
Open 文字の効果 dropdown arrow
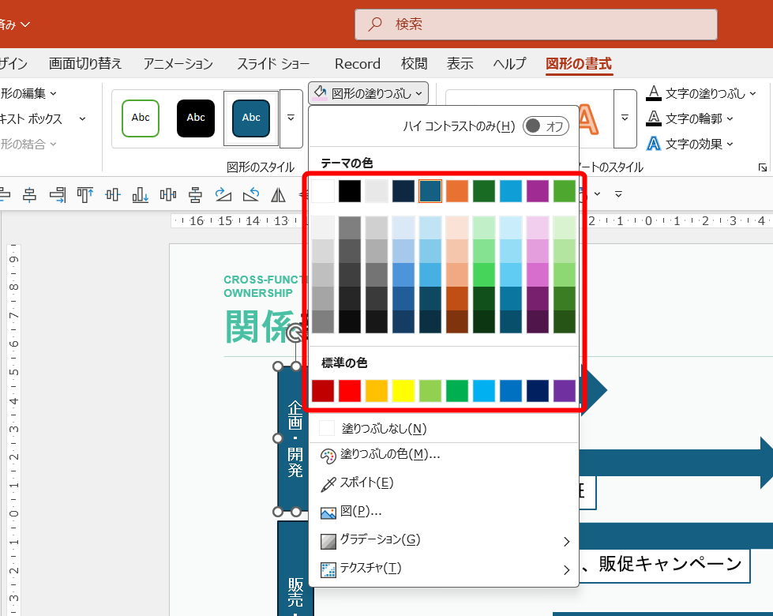730,144
